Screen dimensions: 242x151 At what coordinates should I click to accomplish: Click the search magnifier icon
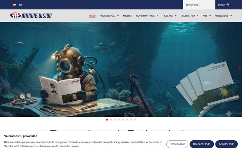(x=228, y=5)
